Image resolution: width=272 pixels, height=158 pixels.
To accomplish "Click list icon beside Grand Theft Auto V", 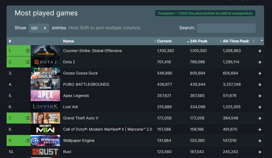I will (x=27, y=118).
